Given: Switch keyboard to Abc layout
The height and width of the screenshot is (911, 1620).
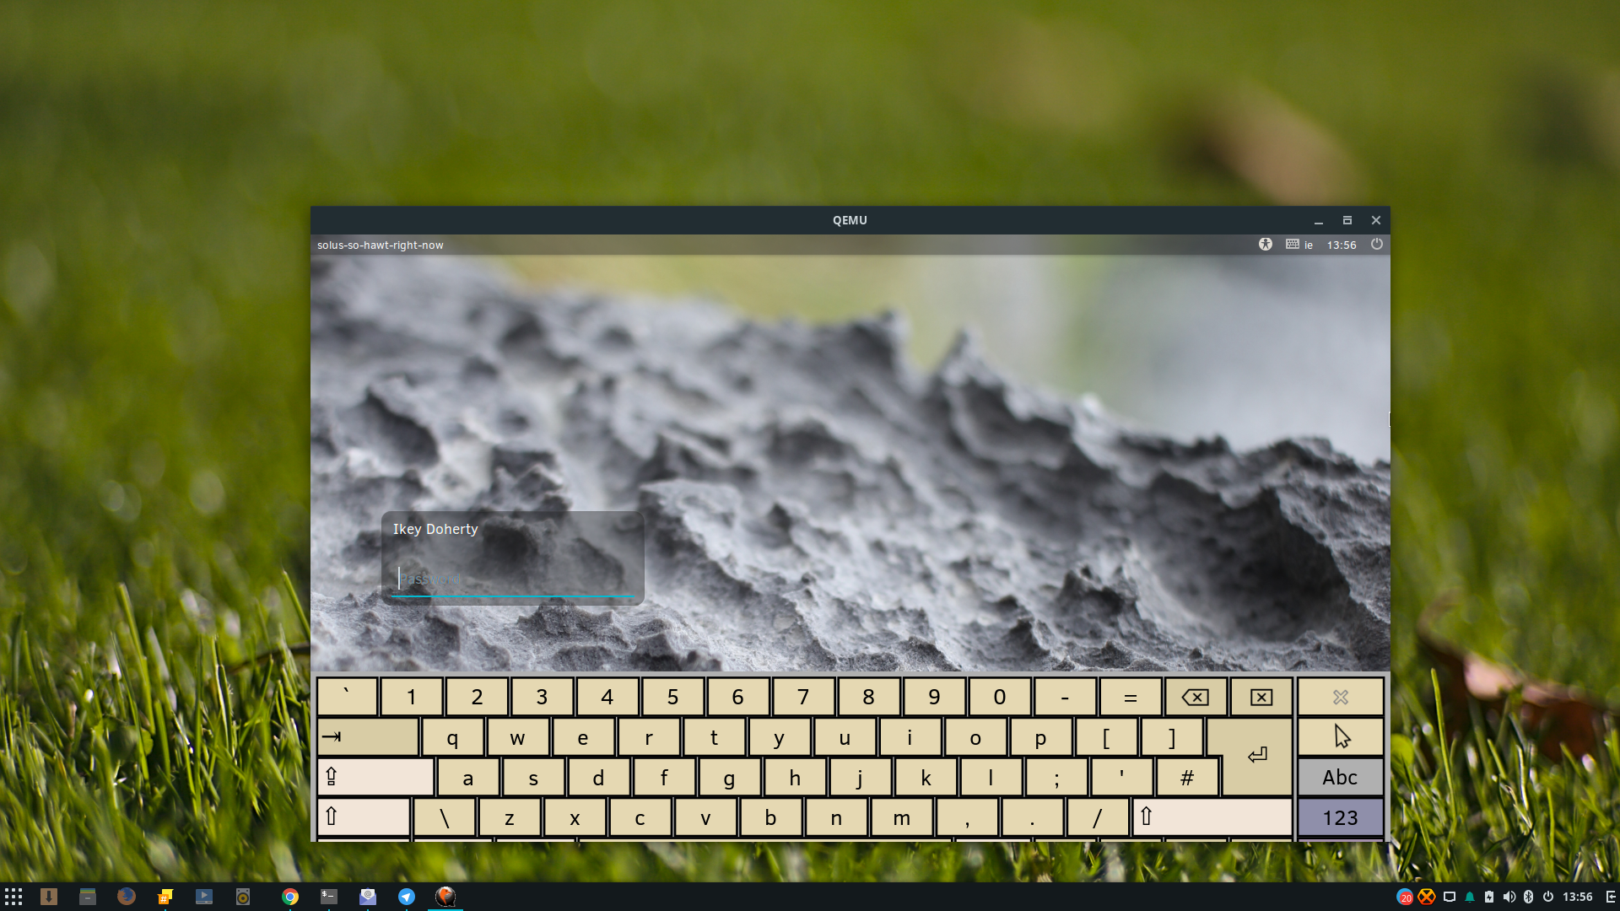Looking at the screenshot, I should pos(1340,777).
